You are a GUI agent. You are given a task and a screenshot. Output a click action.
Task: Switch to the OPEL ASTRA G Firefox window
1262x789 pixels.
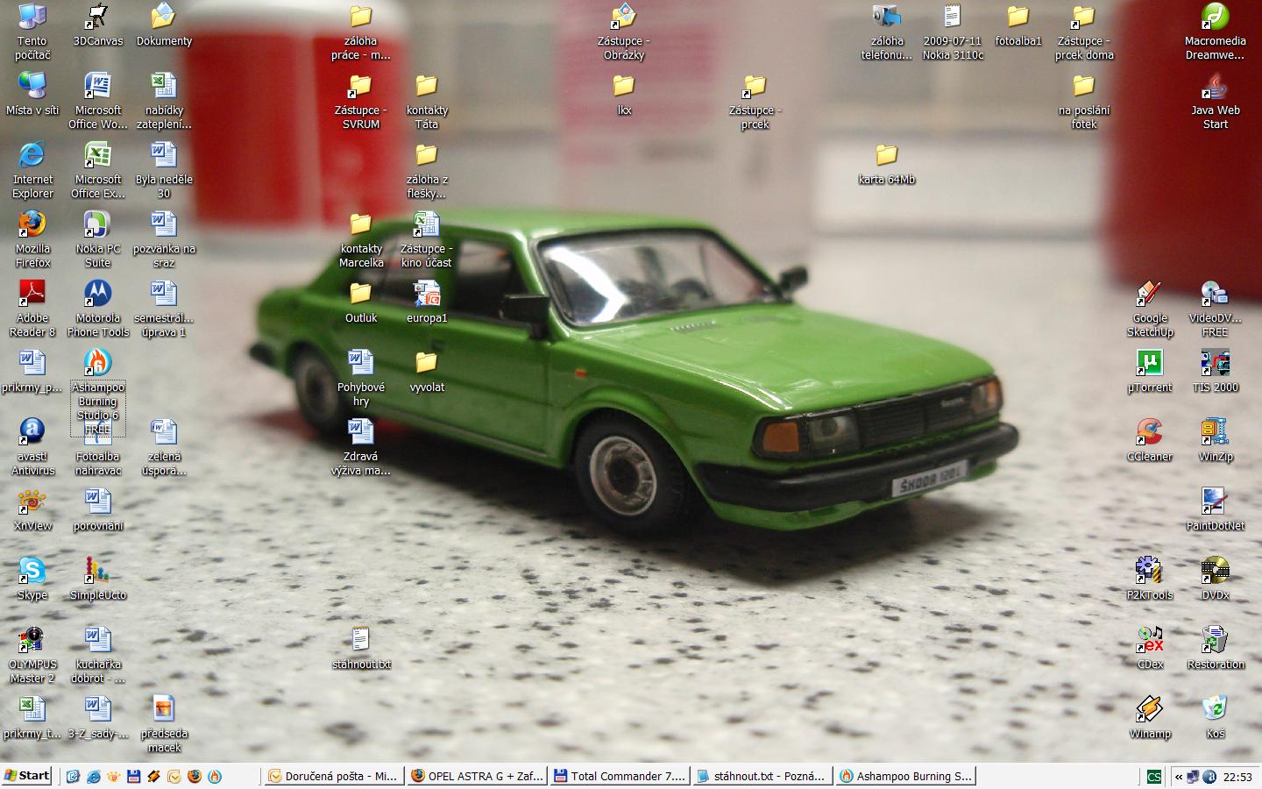(477, 776)
